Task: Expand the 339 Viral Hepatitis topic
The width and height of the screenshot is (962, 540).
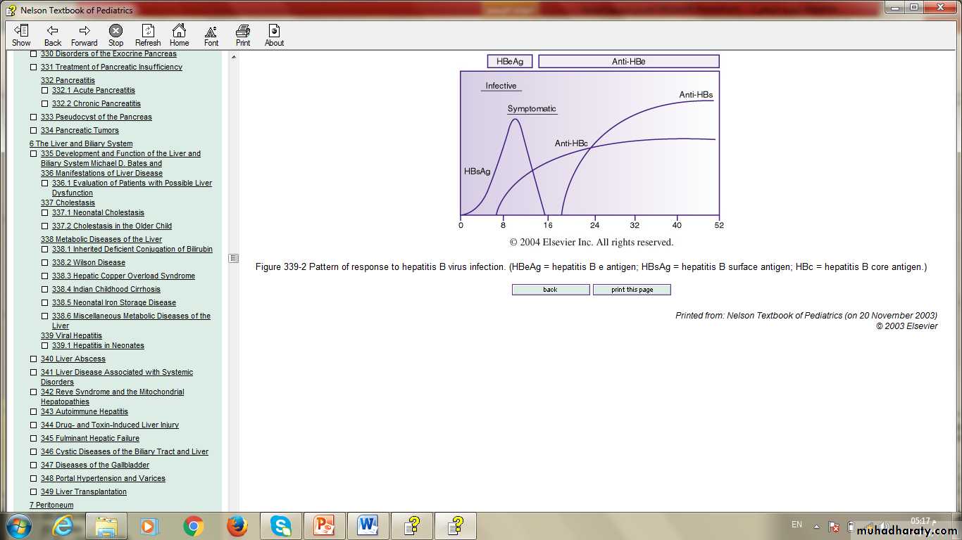Action: point(71,336)
